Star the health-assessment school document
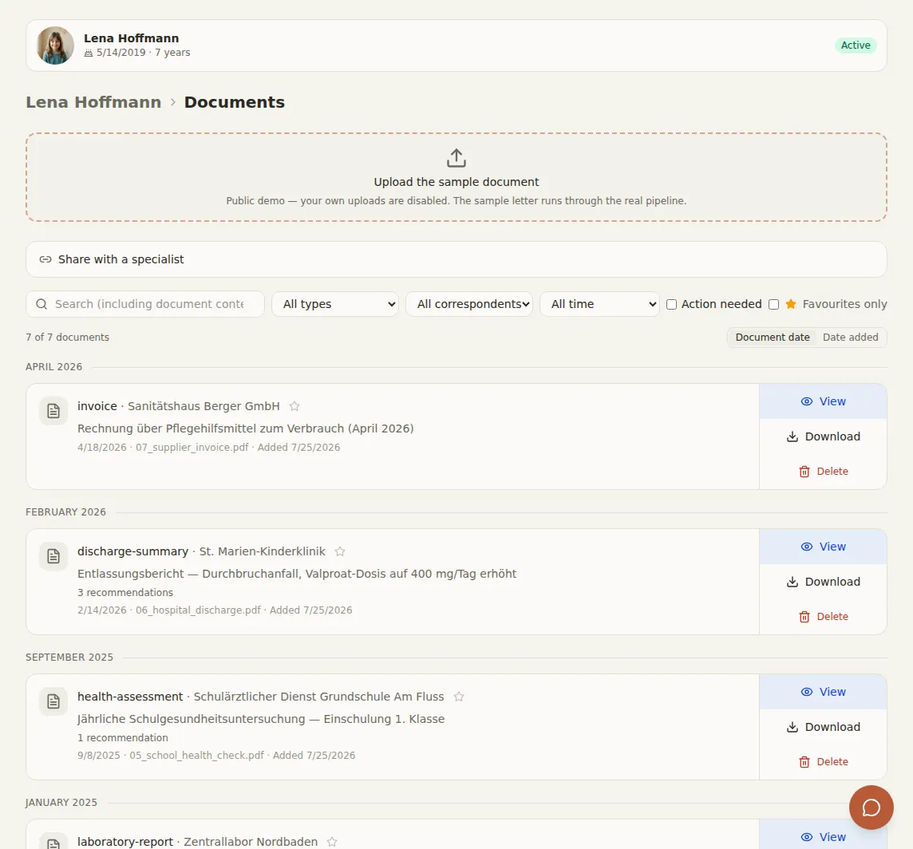Image resolution: width=913 pixels, height=849 pixels. point(459,697)
